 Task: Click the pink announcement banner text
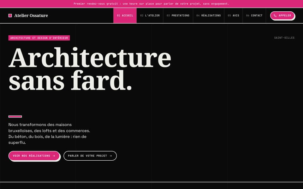[151, 4]
